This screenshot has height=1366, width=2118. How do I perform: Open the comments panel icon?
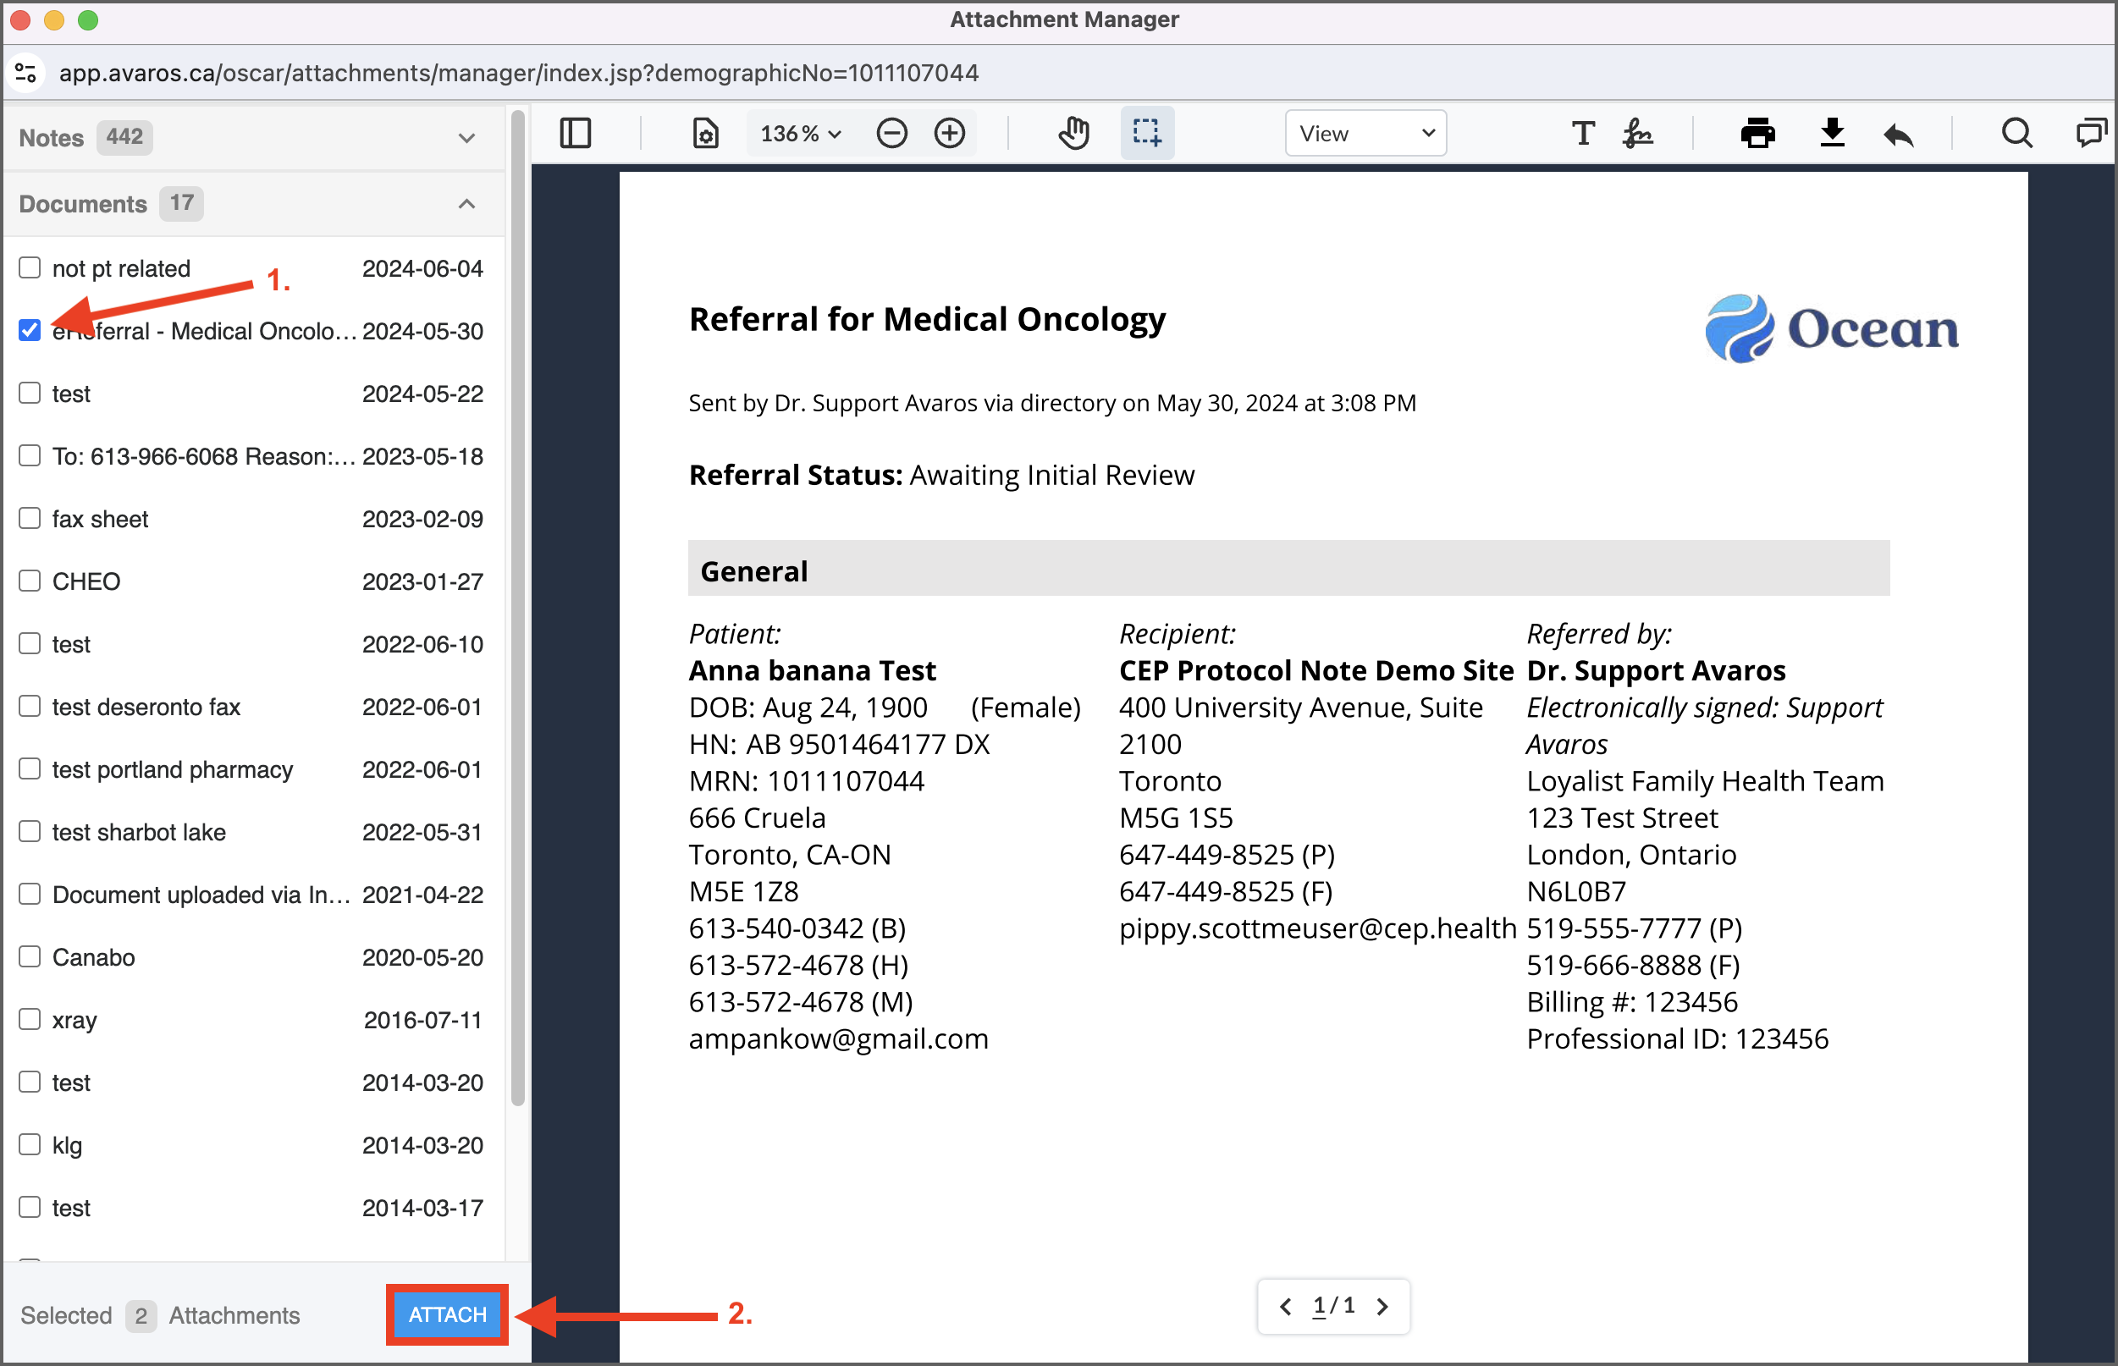[2092, 133]
